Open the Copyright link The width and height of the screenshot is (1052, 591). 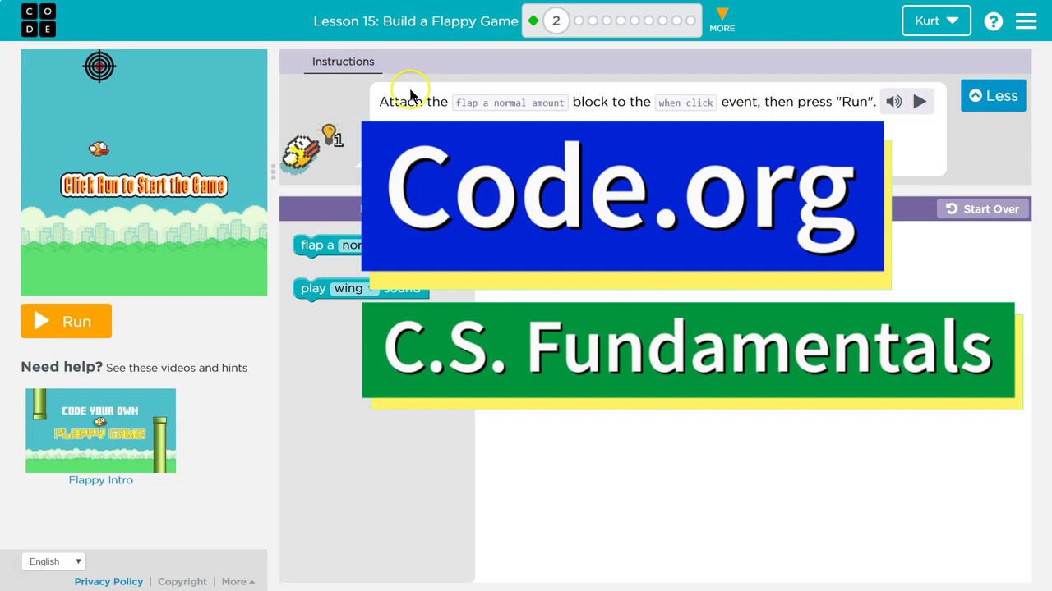(182, 582)
